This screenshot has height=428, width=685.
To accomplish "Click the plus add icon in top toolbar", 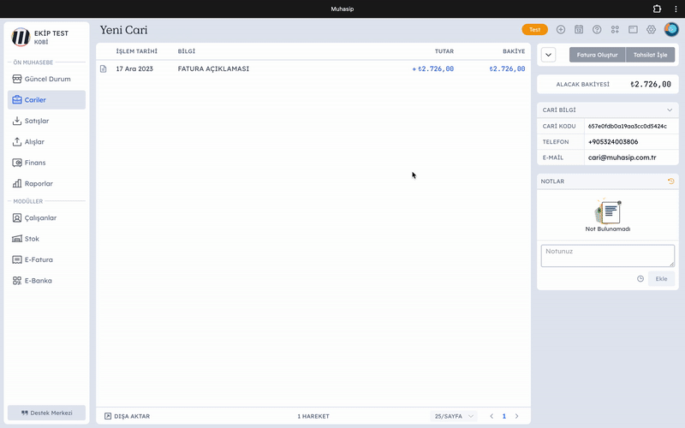I will click(561, 29).
